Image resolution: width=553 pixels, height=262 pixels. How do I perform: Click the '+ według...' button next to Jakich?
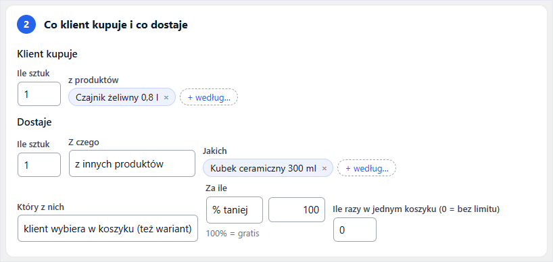point(367,168)
